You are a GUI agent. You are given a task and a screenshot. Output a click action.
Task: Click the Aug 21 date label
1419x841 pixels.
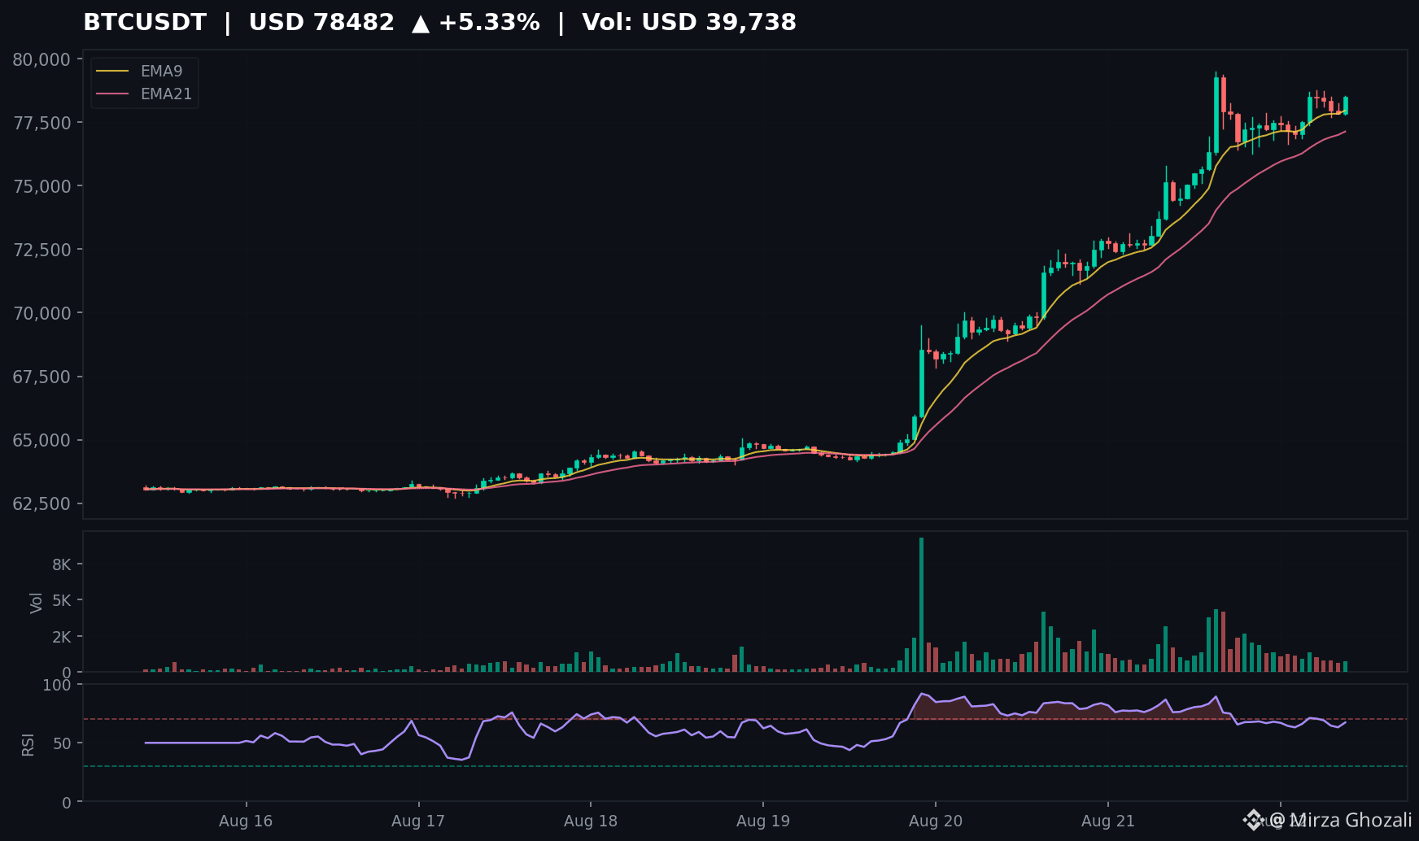tap(1108, 821)
